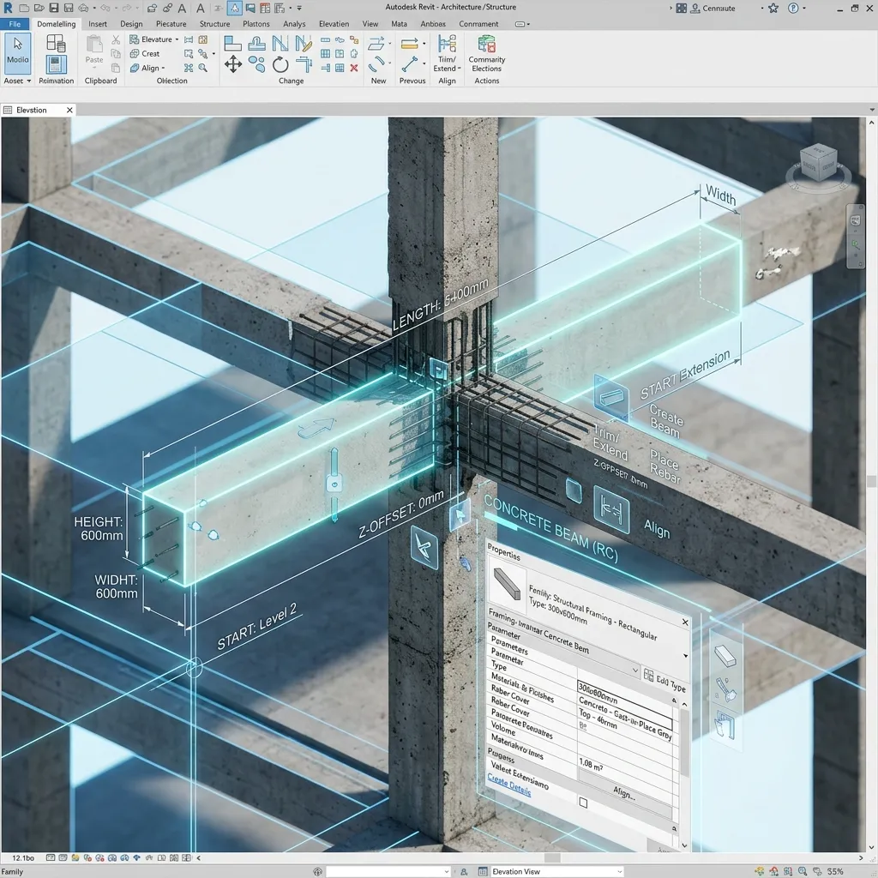Select the Move tool with four arrows
878x878 pixels.
tap(233, 64)
